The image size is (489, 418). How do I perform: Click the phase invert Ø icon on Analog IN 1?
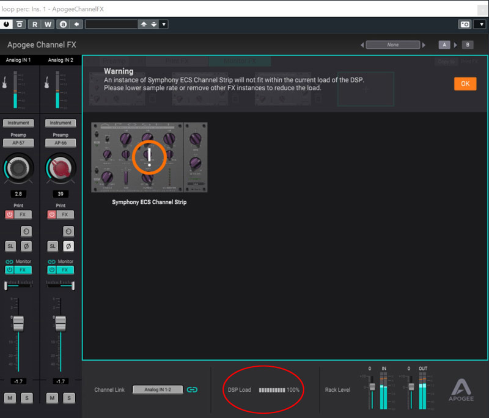[x=26, y=246]
